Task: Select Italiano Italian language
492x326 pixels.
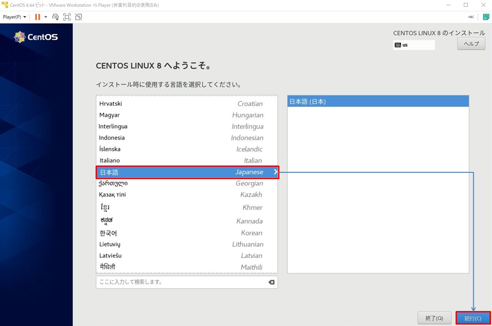Action: pos(187,160)
